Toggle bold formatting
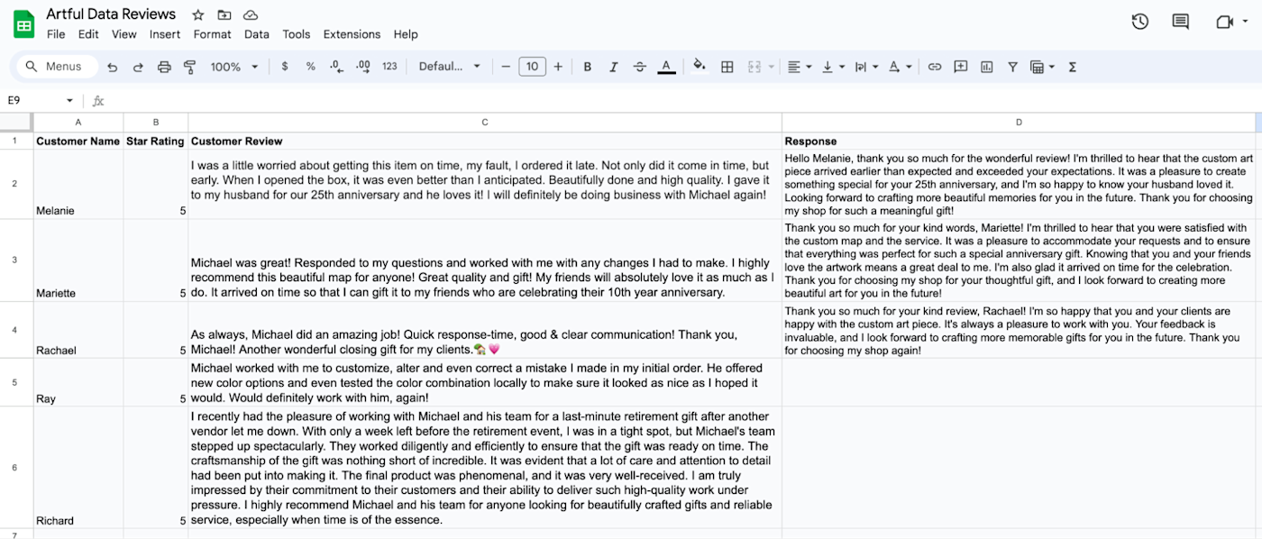The width and height of the screenshot is (1262, 539). tap(588, 67)
